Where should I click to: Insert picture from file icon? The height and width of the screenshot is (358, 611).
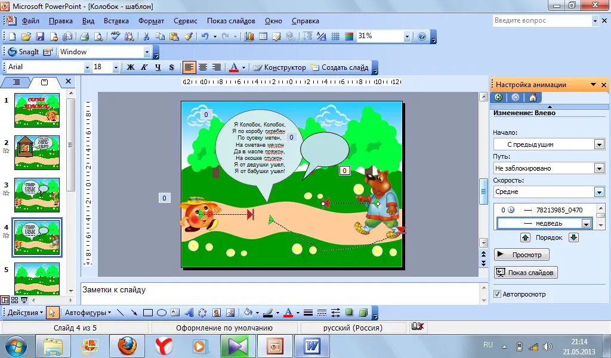coord(230,313)
